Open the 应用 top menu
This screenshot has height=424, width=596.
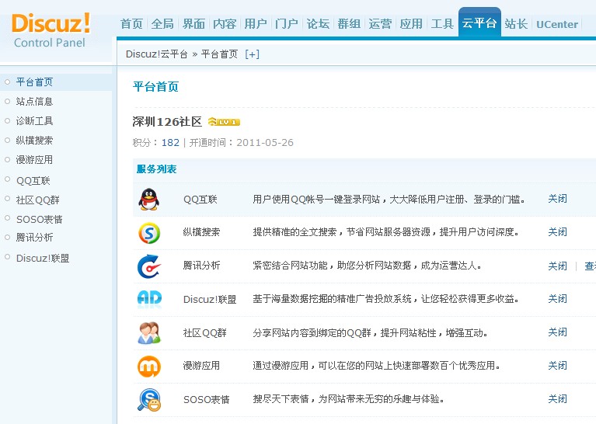point(411,24)
